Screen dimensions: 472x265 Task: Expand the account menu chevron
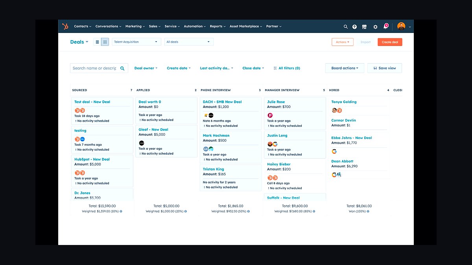[x=410, y=27]
